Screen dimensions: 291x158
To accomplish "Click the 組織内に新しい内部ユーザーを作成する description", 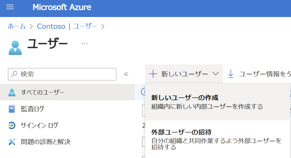I will click(x=207, y=107).
